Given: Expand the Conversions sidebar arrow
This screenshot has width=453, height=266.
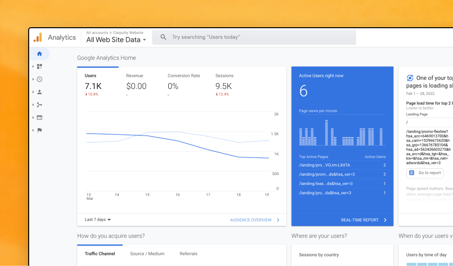Looking at the screenshot, I should point(33,130).
